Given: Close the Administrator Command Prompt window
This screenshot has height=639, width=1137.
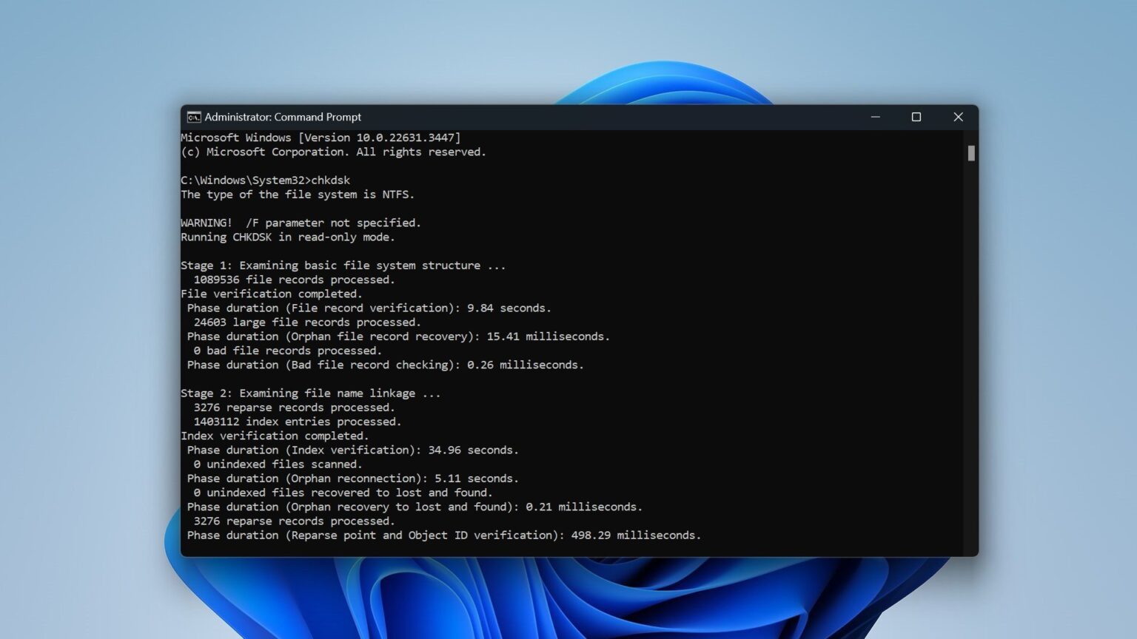Looking at the screenshot, I should click(958, 117).
